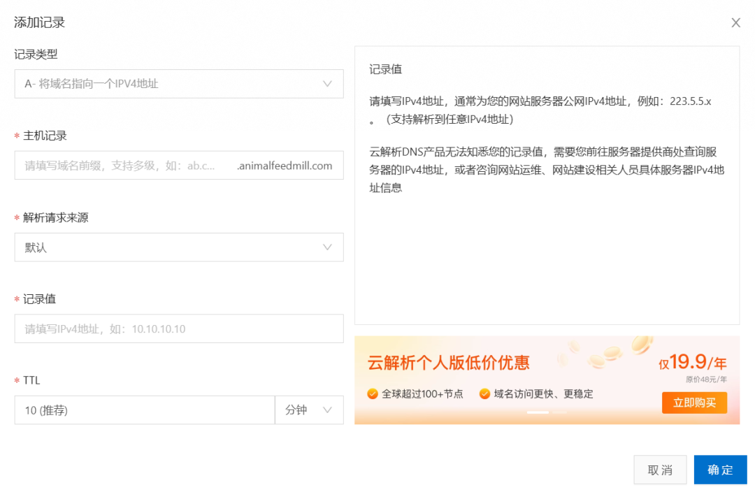This screenshot has height=492, width=755.
Task: Click orange check icon beside 域名访问更快、更稳定
Action: click(484, 394)
